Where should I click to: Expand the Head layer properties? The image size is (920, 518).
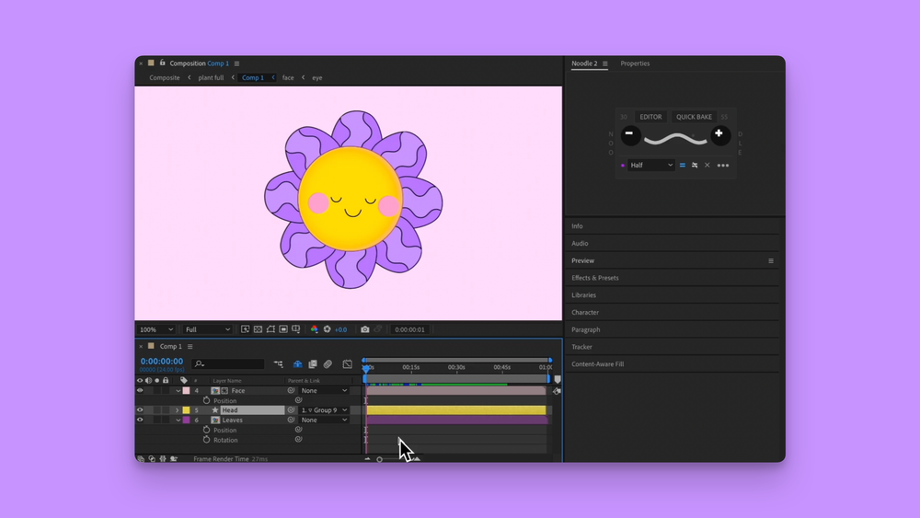[x=178, y=410]
